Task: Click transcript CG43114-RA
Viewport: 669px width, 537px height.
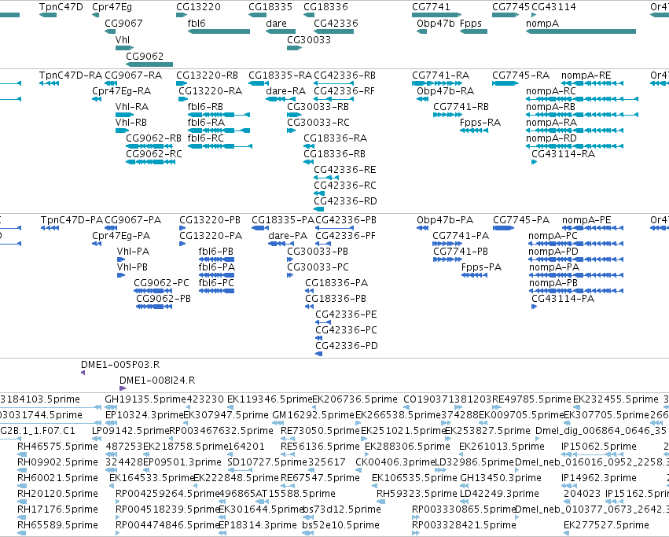Action: pos(563,153)
